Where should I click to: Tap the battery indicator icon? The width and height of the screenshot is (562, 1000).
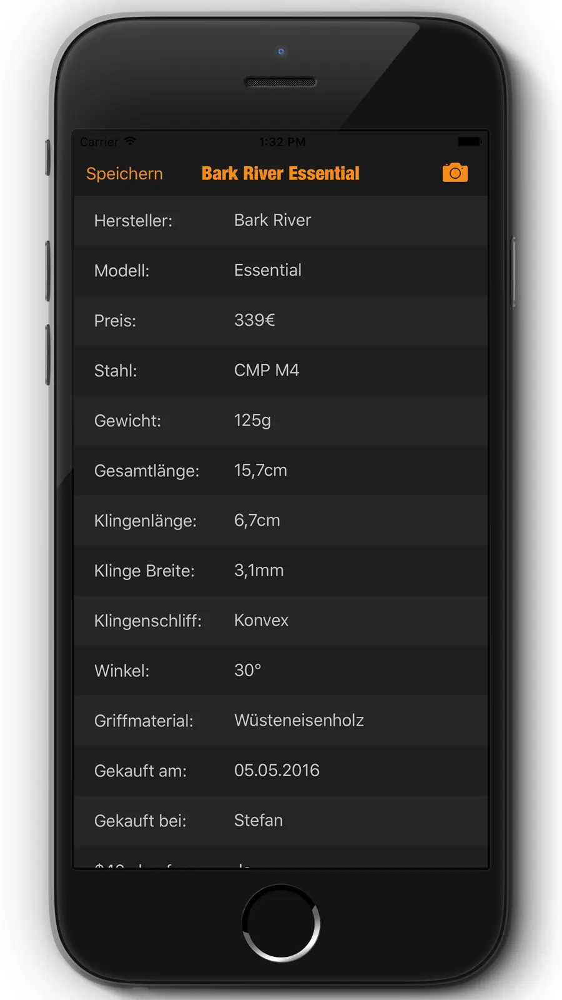(x=470, y=142)
